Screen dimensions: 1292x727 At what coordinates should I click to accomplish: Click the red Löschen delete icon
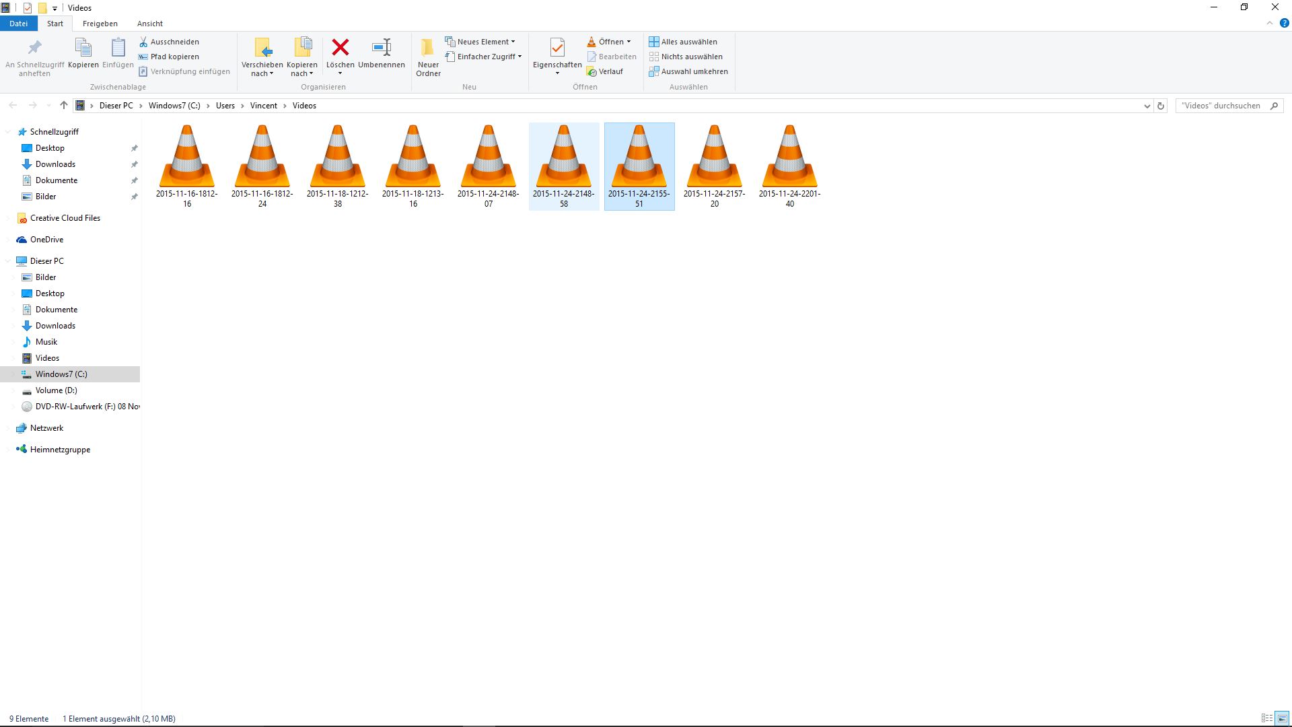click(340, 48)
